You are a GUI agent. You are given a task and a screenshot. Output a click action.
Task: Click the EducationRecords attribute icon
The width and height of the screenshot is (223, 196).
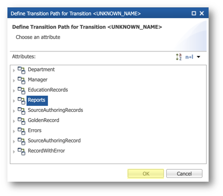pyautogui.click(x=21, y=91)
